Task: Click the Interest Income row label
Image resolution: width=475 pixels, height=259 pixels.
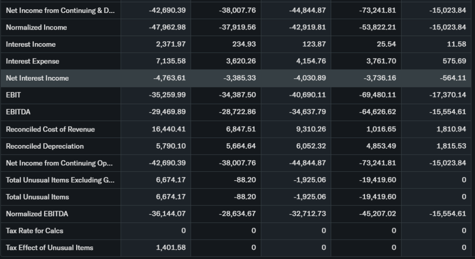Action: click(x=31, y=44)
